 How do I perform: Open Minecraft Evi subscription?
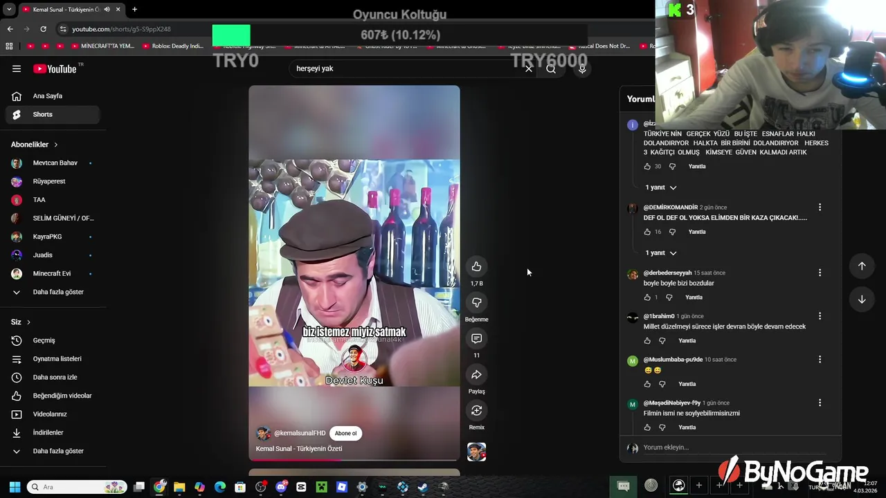pyautogui.click(x=53, y=274)
